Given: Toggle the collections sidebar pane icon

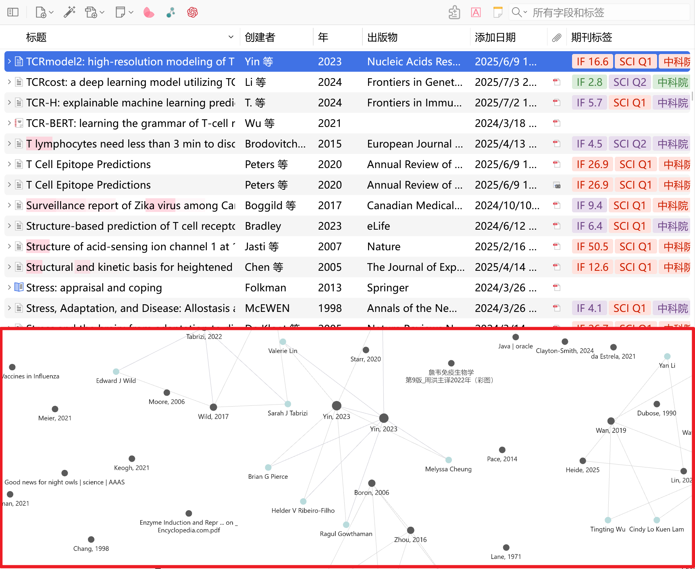Looking at the screenshot, I should (13, 12).
